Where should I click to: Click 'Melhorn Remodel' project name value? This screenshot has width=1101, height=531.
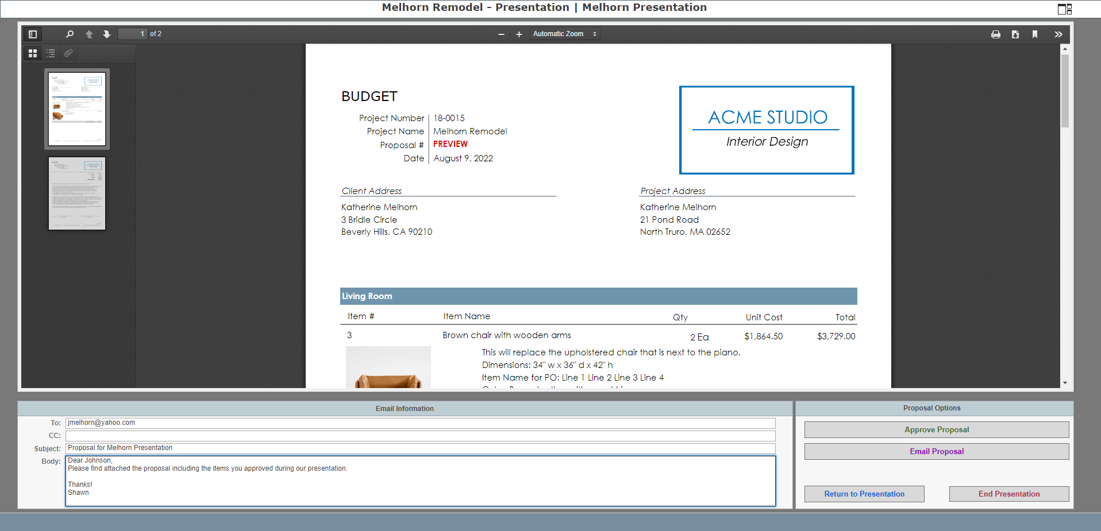(x=470, y=131)
